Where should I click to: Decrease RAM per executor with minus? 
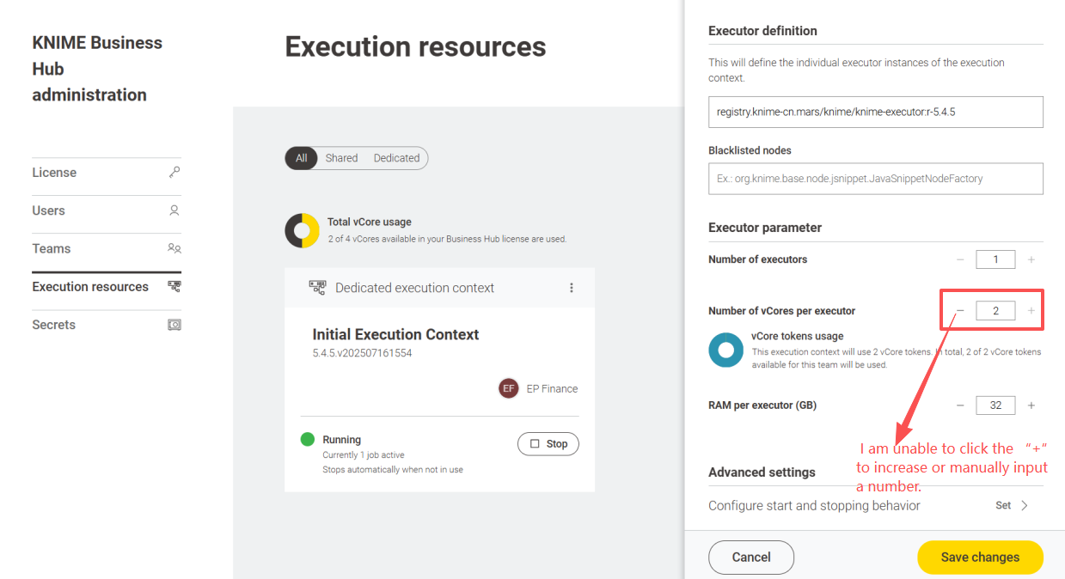pyautogui.click(x=960, y=405)
